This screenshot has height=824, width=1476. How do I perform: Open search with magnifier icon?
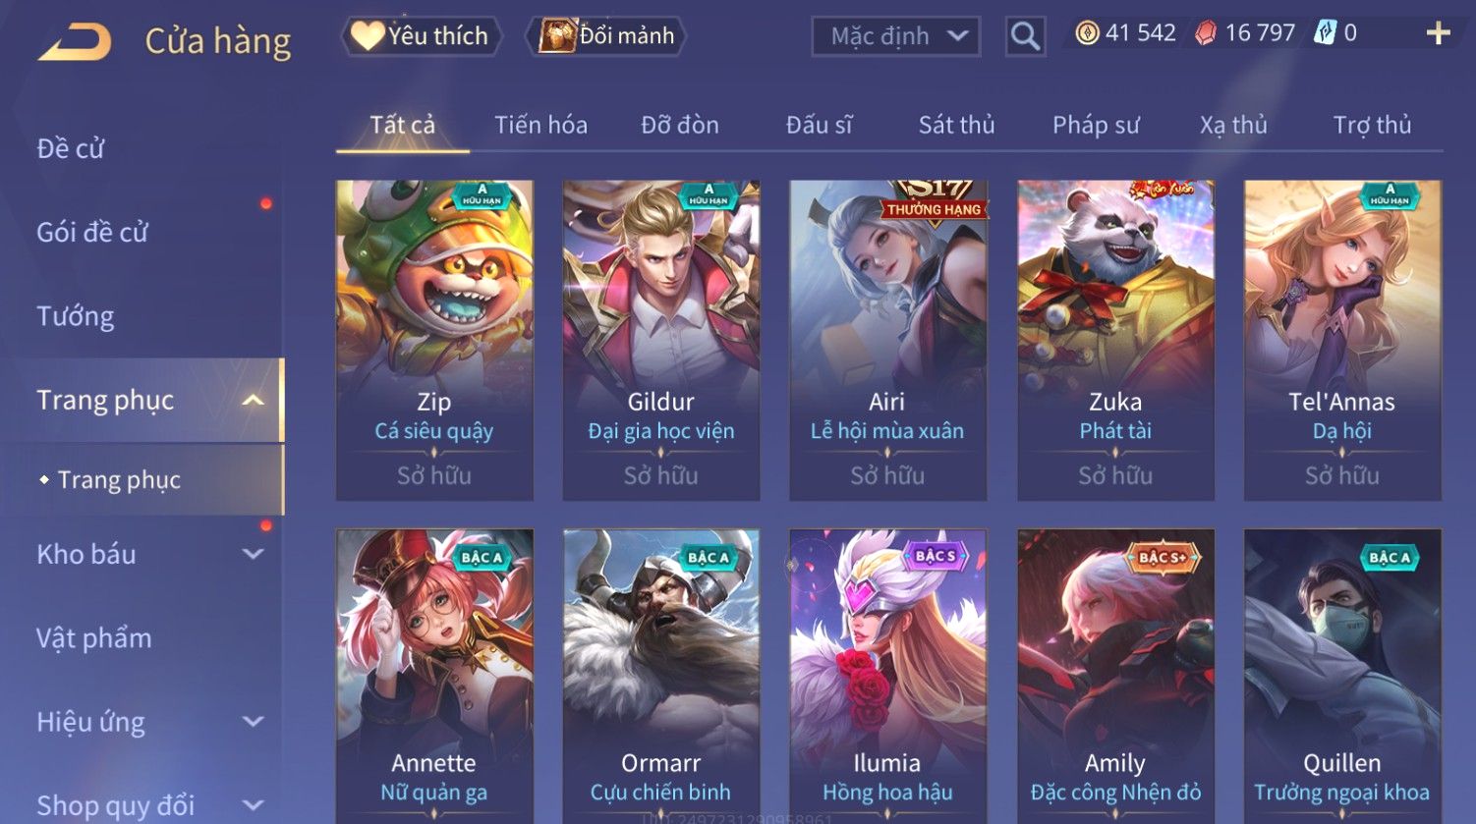pyautogui.click(x=1025, y=36)
